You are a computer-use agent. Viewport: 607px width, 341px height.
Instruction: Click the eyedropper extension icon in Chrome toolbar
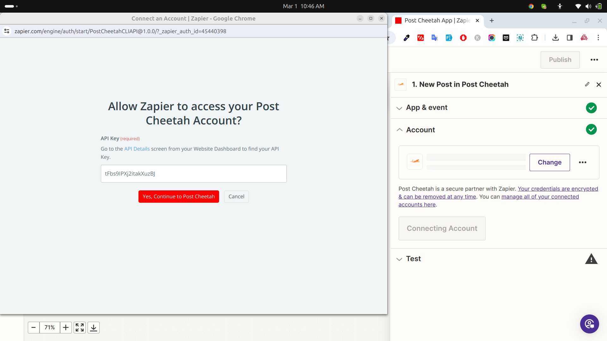coord(407,38)
